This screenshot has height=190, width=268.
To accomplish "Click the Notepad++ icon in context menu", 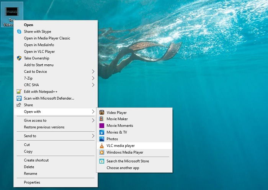I will click(x=19, y=92).
